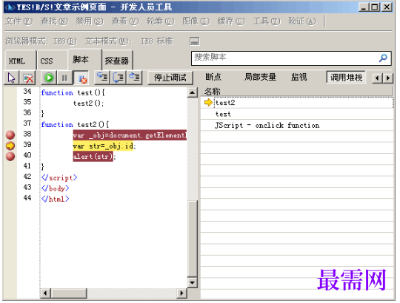The image size is (400, 303).
Task: Select JScript - onclick function frame
Action: [x=297, y=125]
